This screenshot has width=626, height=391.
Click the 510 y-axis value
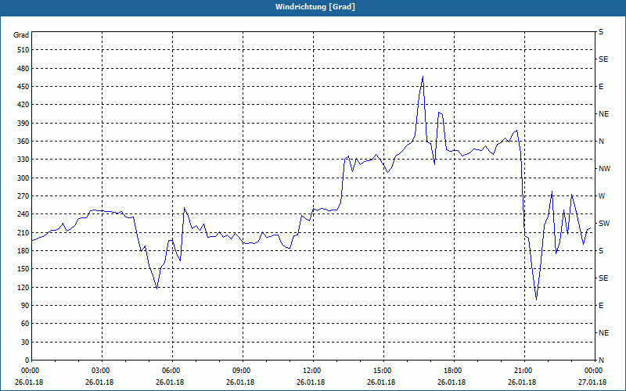pos(23,50)
